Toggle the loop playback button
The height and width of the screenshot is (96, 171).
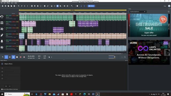(6, 57)
